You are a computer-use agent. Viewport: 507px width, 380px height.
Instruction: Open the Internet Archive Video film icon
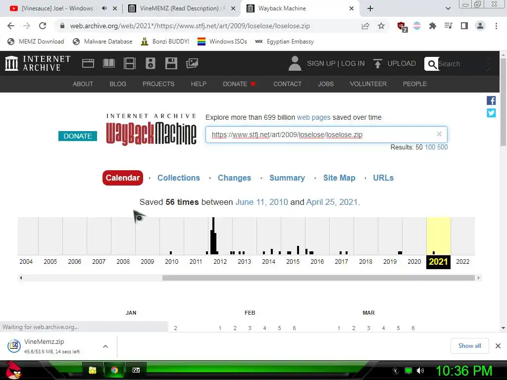pyautogui.click(x=130, y=63)
